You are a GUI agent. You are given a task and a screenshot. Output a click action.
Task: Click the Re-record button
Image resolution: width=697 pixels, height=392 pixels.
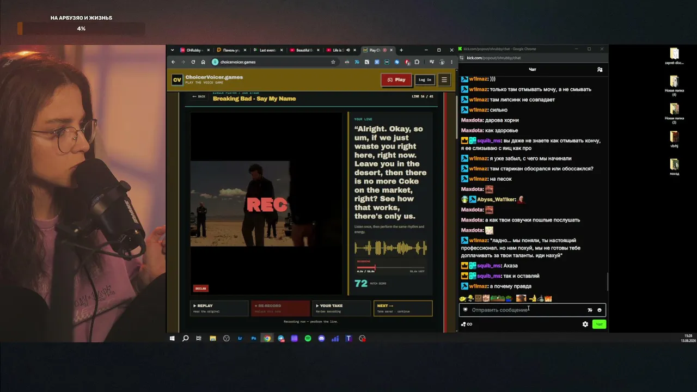click(x=280, y=308)
